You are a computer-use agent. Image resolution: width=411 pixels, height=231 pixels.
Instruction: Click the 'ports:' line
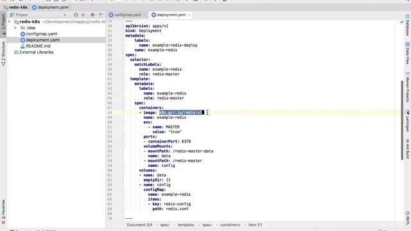[x=150, y=137]
